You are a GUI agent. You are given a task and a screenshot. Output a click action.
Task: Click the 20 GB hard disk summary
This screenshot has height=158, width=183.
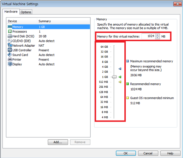click(42, 36)
